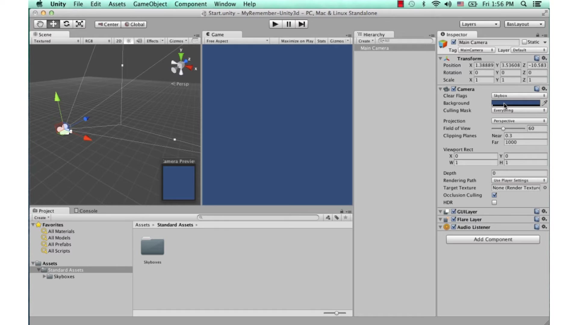Toggle 2D scene view mode
Viewport: 578px width, 325px height.
tap(119, 41)
